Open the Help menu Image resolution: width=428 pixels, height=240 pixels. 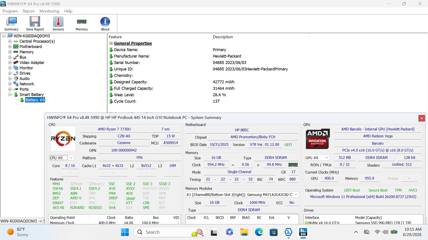tap(68, 11)
